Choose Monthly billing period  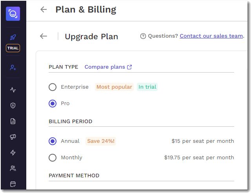53,158
